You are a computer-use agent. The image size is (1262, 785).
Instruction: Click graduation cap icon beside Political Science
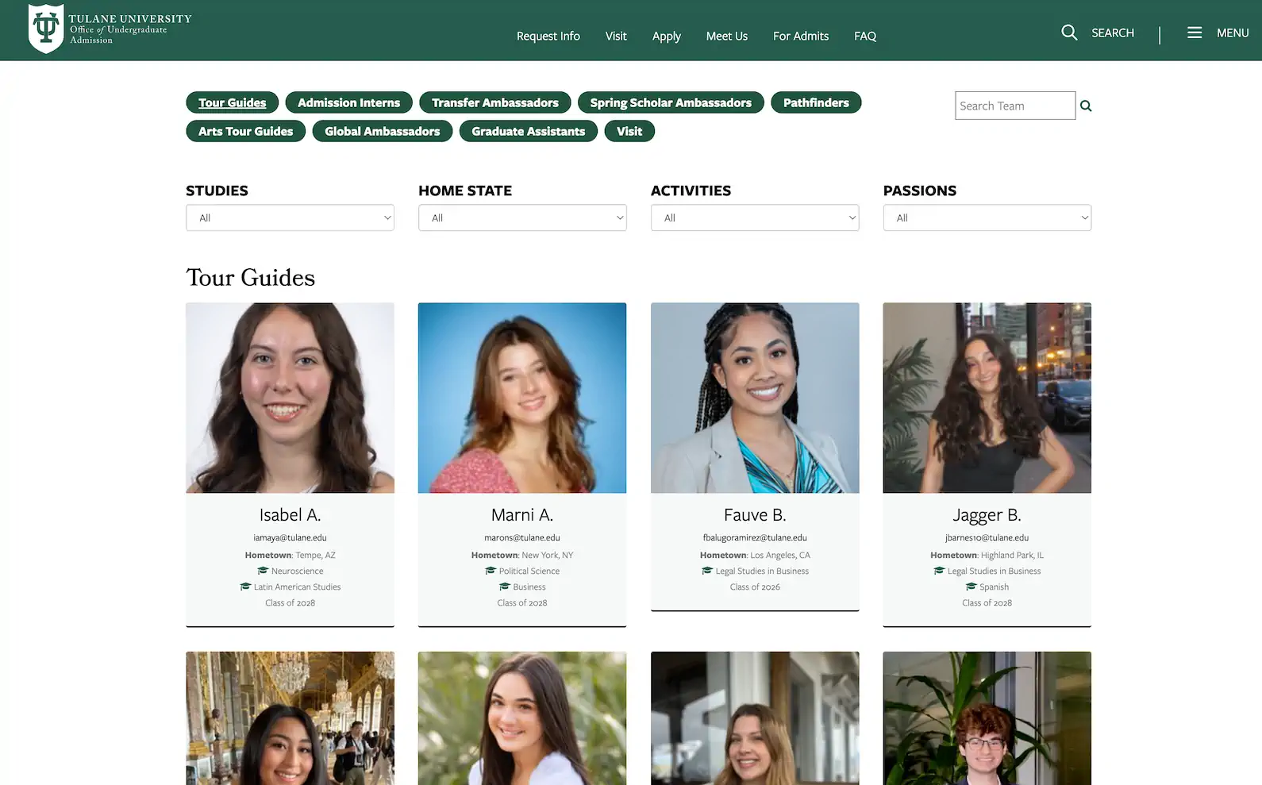pyautogui.click(x=491, y=571)
